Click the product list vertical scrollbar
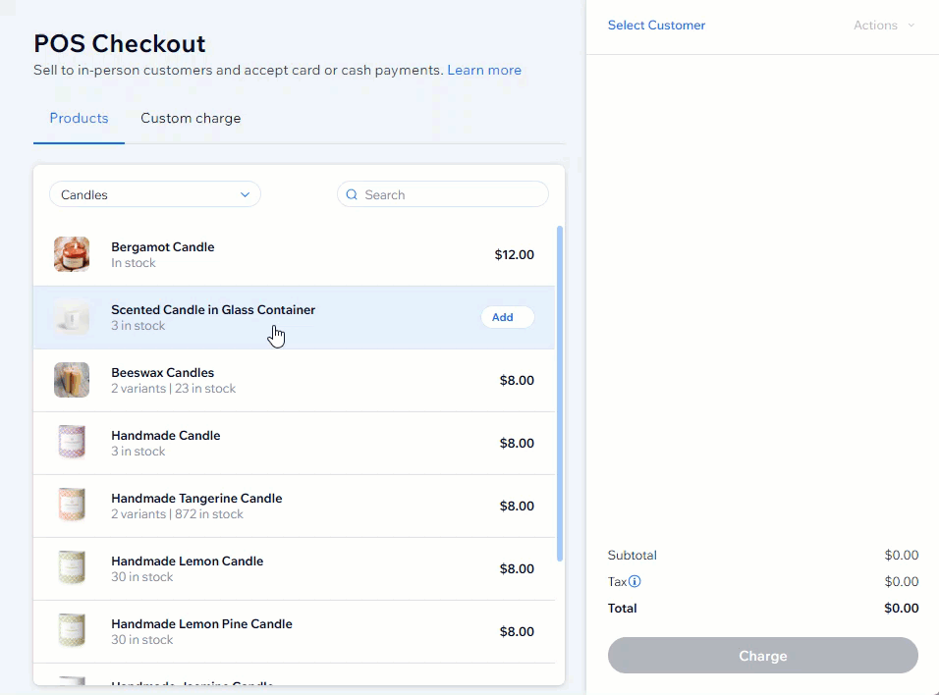This screenshot has height=695, width=939. coord(560,393)
